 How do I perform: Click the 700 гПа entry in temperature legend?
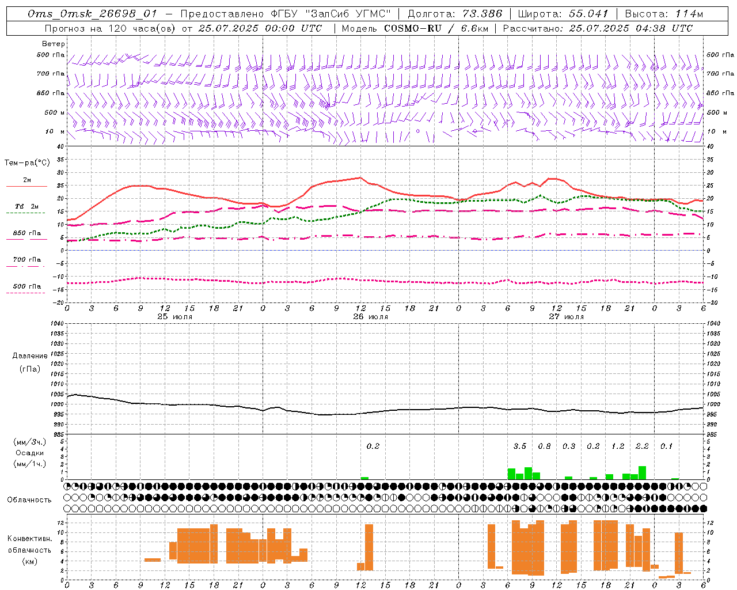click(27, 259)
